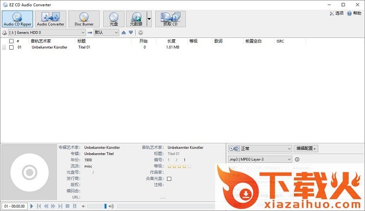
Task: Click the 抓取 CD rip button
Action: pos(170,19)
